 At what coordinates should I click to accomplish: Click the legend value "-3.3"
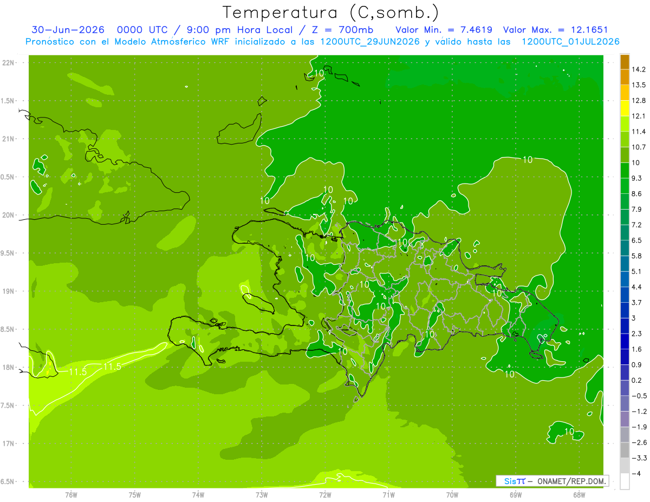[639, 458]
